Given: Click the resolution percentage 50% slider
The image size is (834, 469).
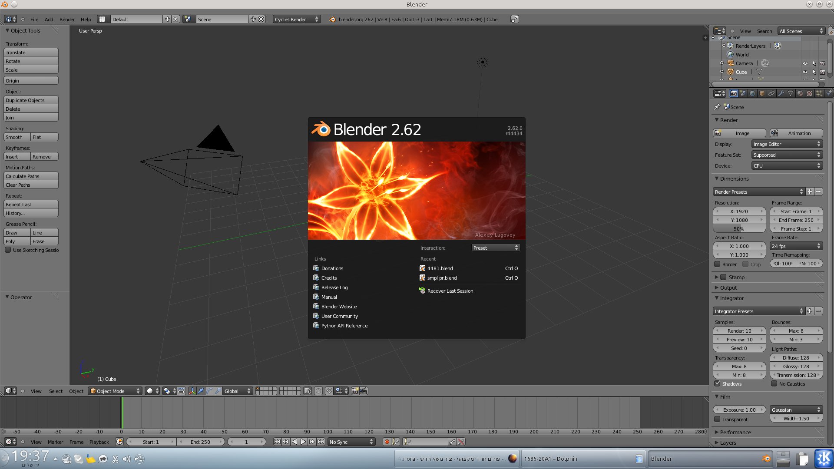Looking at the screenshot, I should [x=739, y=229].
